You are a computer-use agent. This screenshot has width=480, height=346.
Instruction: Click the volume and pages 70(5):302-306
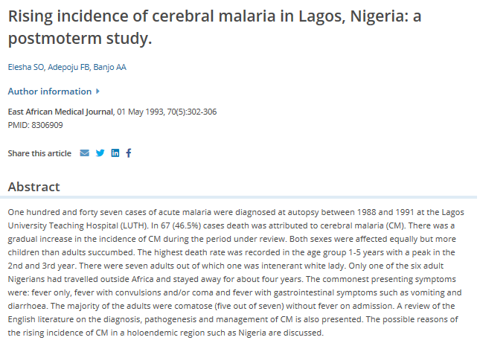click(192, 112)
